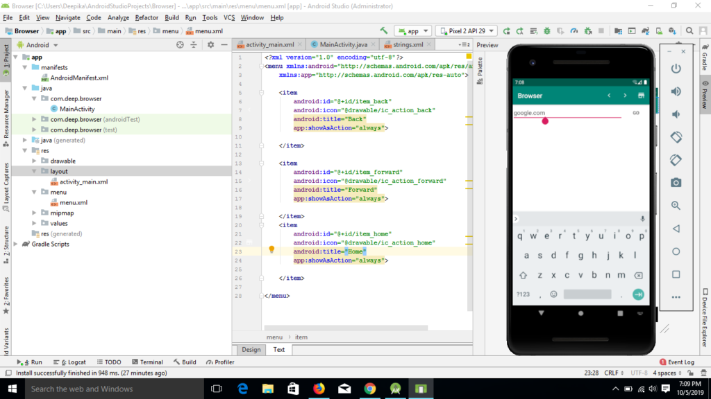This screenshot has height=399, width=711.
Task: Open the Search Everywhere magnifier icon
Action: [689, 30]
